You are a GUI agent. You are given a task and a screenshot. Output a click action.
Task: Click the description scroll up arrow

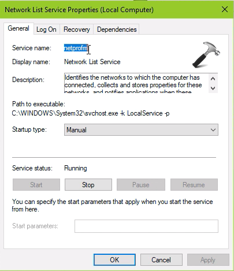213,79
